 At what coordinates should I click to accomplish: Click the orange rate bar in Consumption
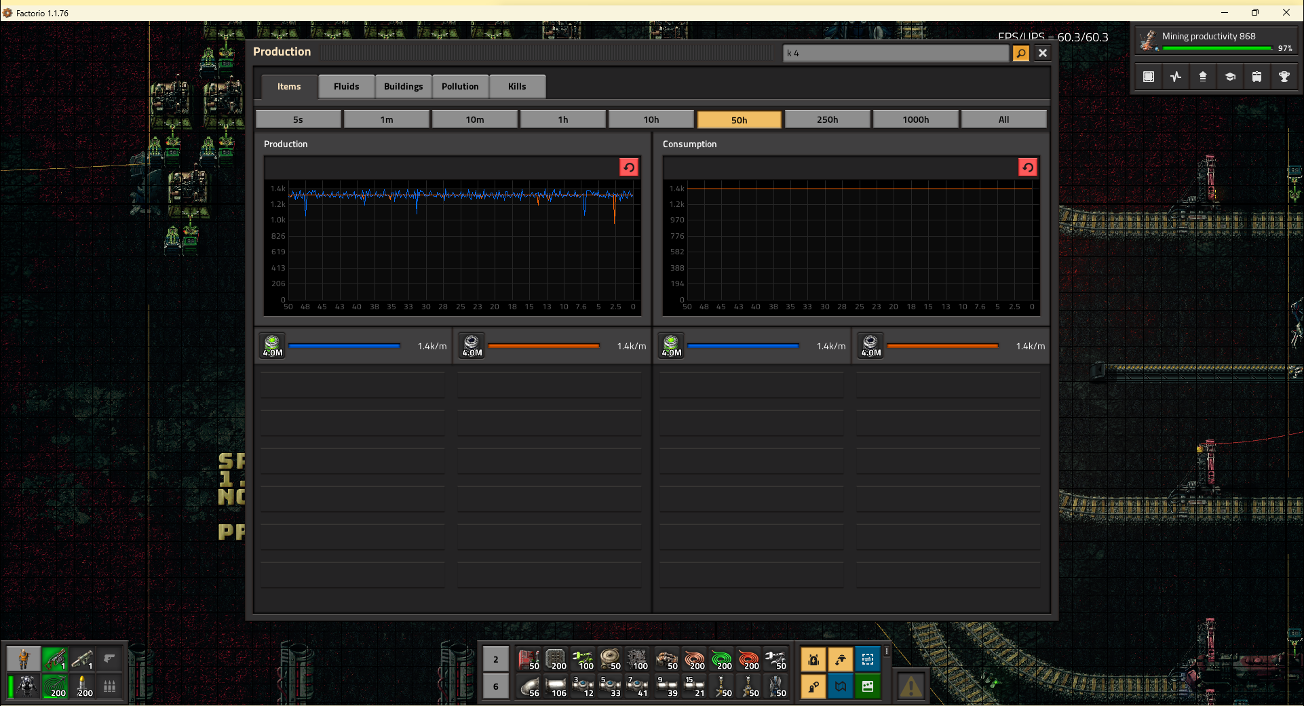[x=943, y=346]
